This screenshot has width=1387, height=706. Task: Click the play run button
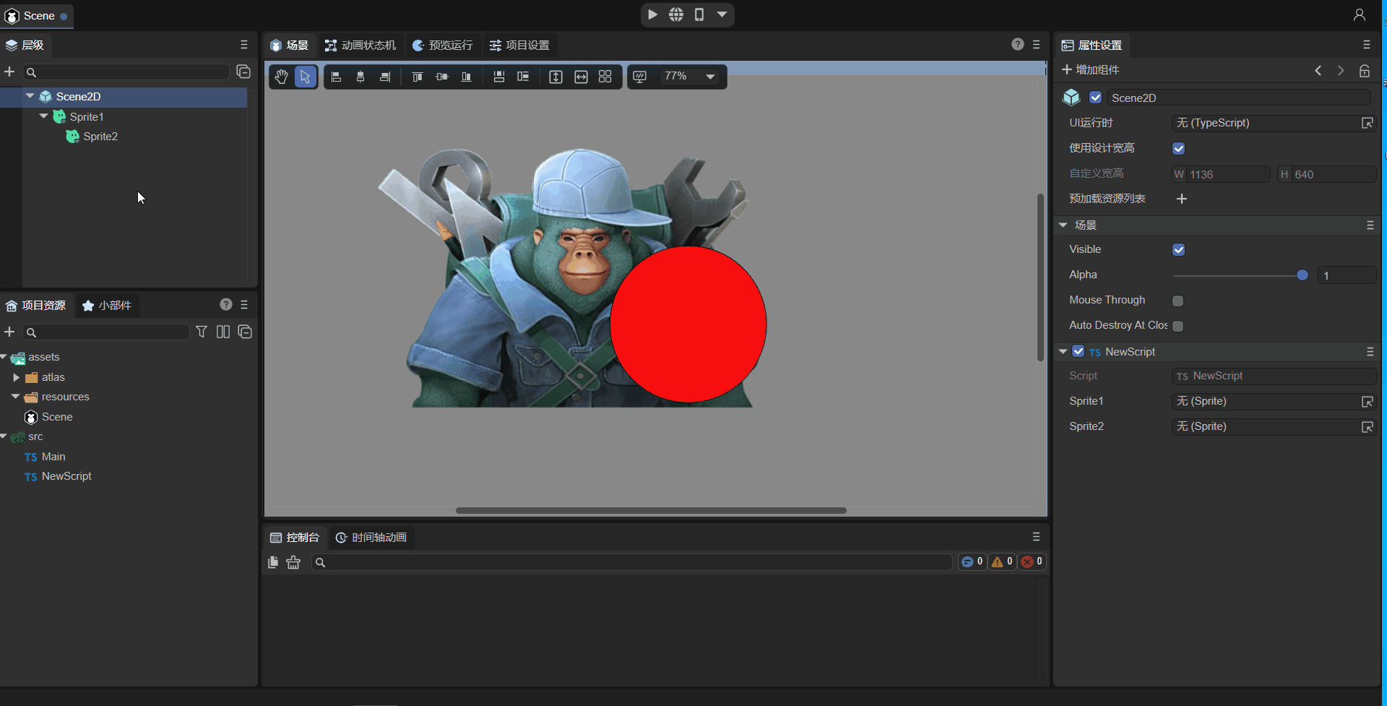[652, 14]
